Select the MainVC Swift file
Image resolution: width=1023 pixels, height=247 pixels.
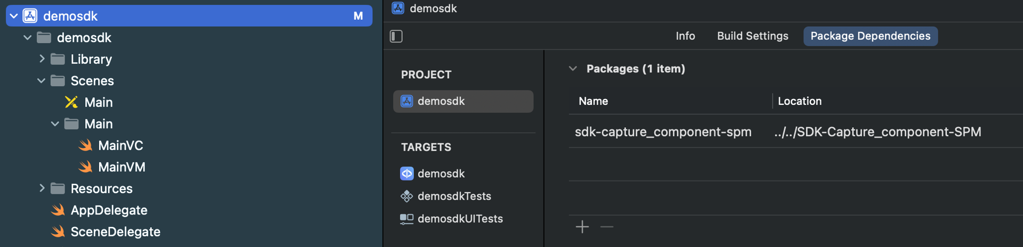point(111,145)
